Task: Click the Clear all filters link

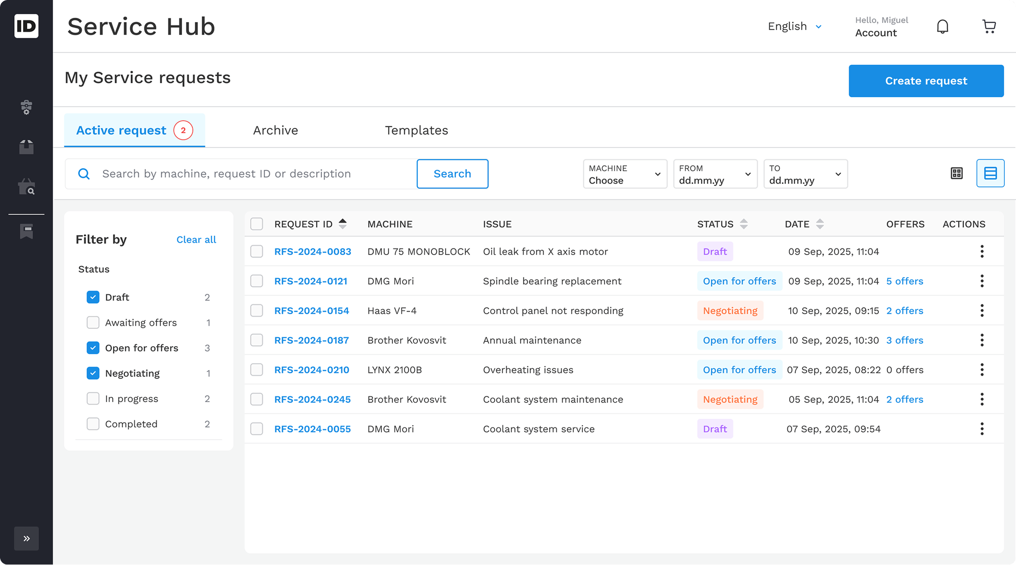Action: (196, 240)
